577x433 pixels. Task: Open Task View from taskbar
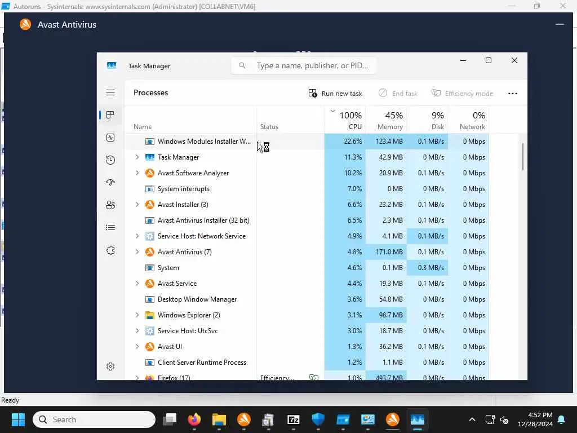tap(170, 419)
